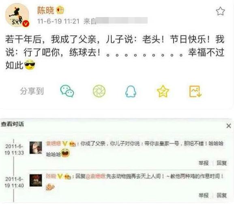234x204 pixels.
Task: Click the 2011-6-19 11:33 timeline marker
Action: [14, 150]
